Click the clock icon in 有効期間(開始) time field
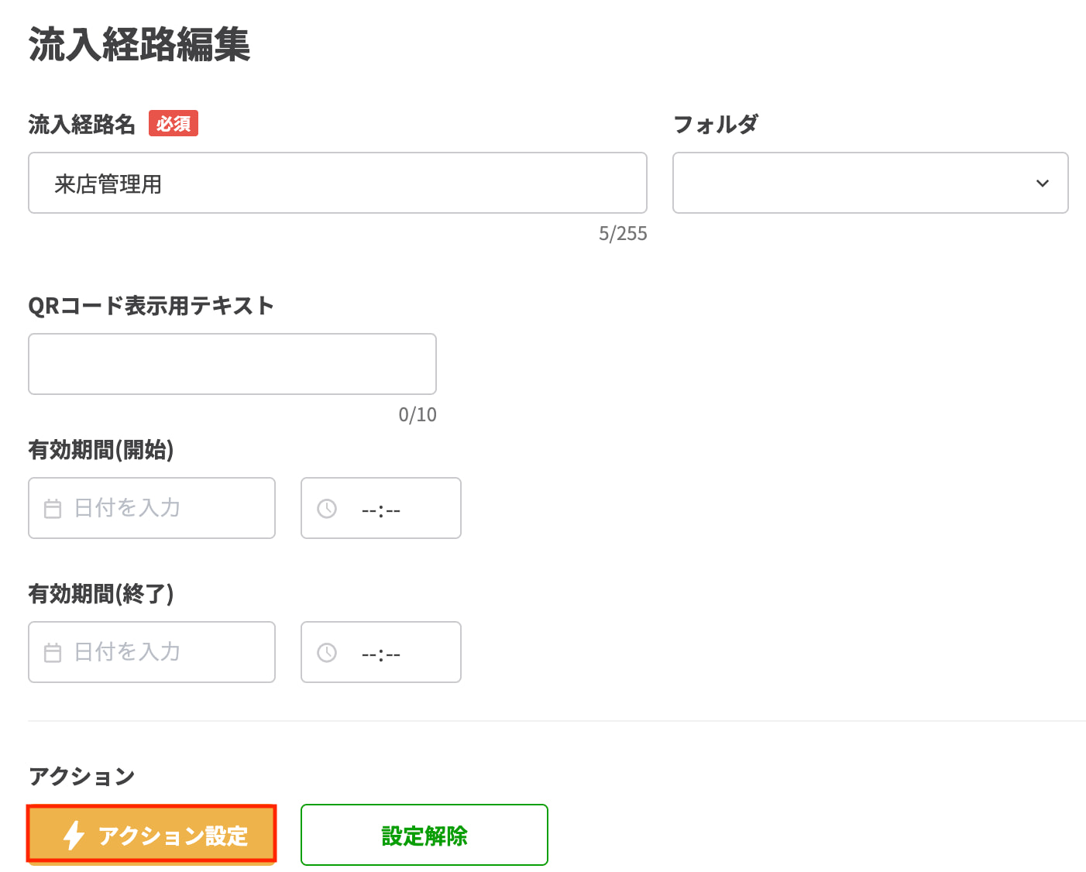The image size is (1086, 872). click(326, 509)
